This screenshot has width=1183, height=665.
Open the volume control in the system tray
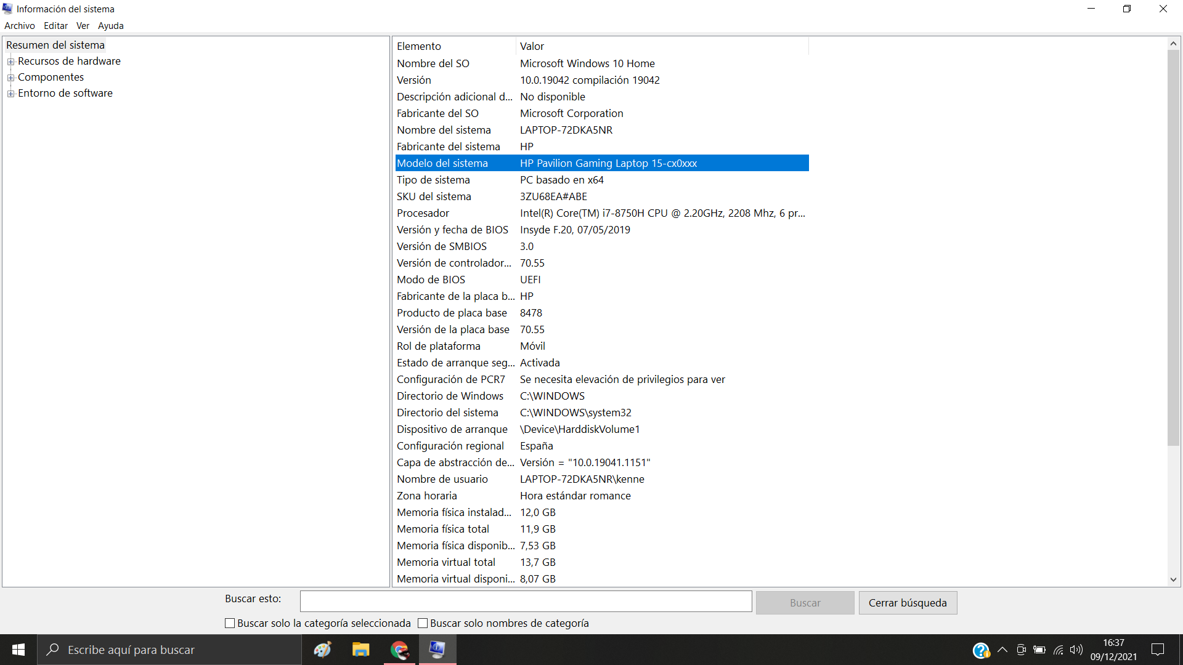click(x=1076, y=650)
